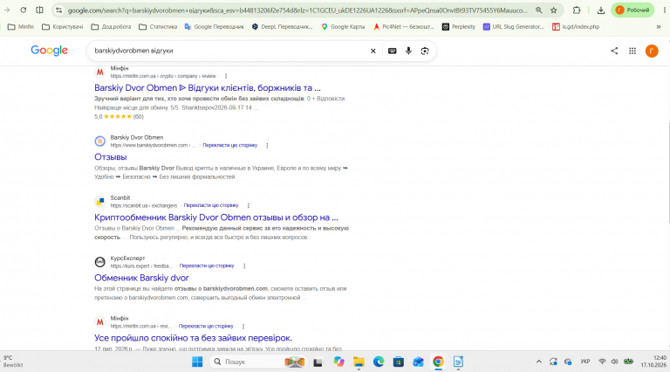Image resolution: width=670 pixels, height=372 pixels.
Task: Search by image with Lens icon
Action: click(x=425, y=51)
